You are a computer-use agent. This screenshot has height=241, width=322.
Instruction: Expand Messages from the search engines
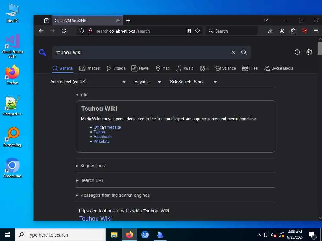coord(113,195)
